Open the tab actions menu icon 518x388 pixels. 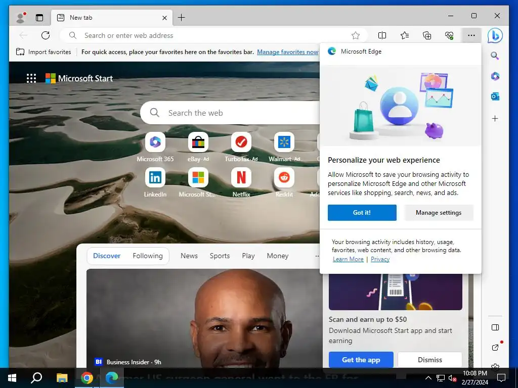point(39,18)
